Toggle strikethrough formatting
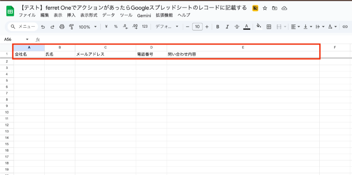The height and width of the screenshot is (175, 352). (237, 27)
